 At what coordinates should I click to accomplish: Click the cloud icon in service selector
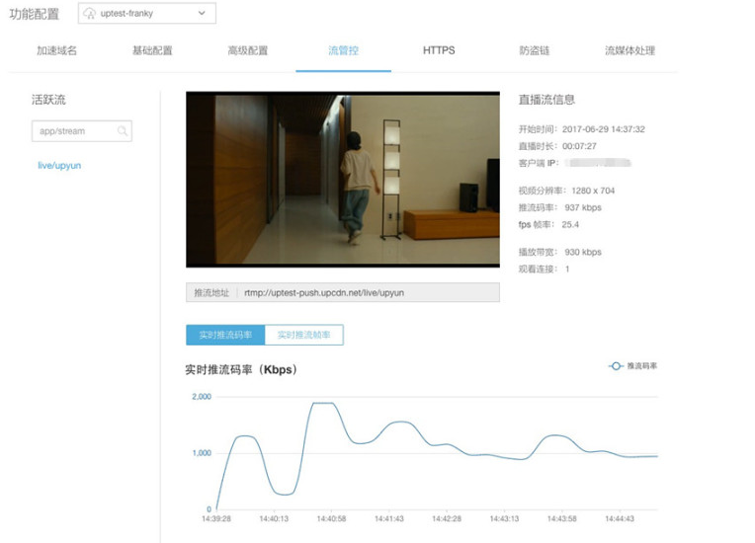click(91, 14)
